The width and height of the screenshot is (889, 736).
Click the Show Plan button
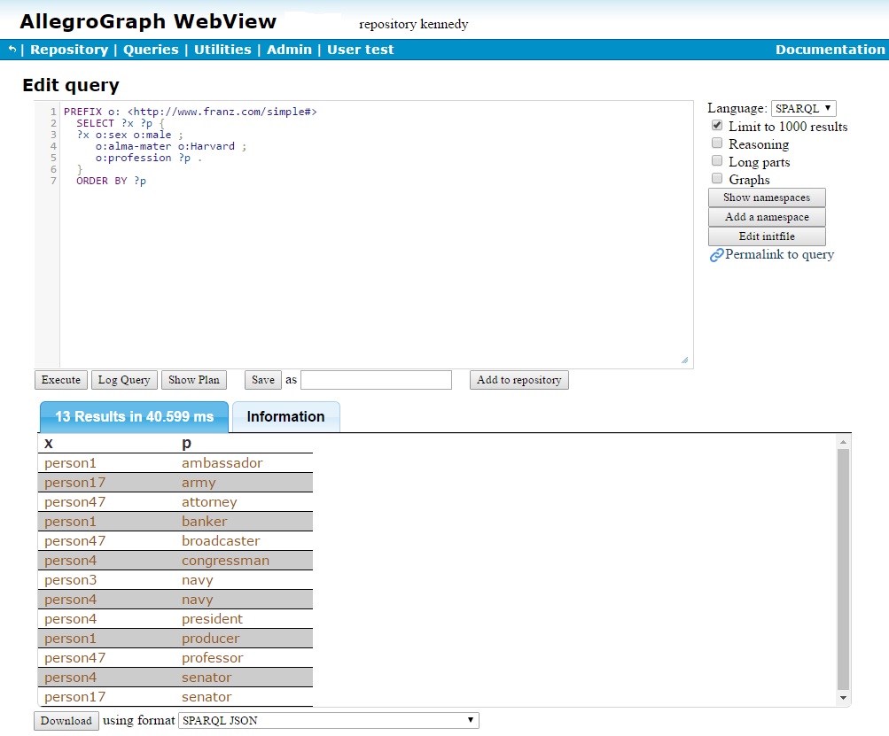(x=194, y=380)
